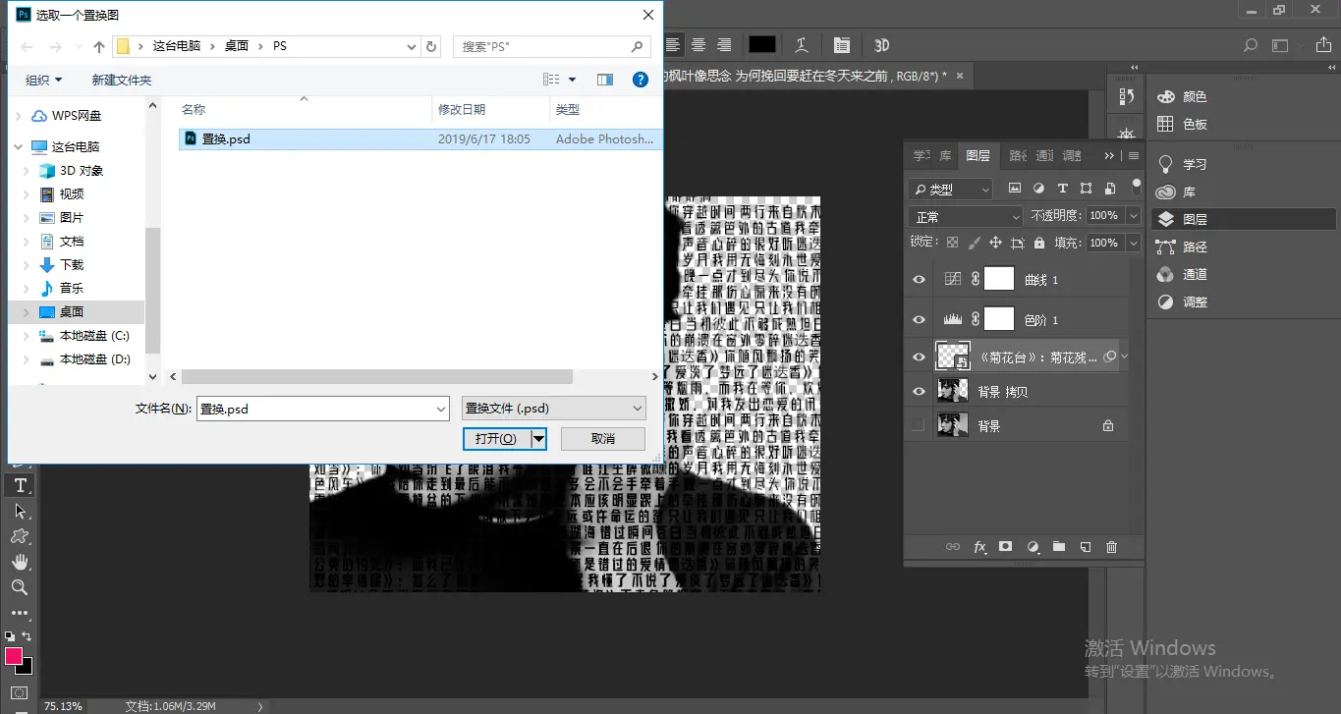The height and width of the screenshot is (714, 1341).
Task: Open the text color swatch in options bar
Action: click(762, 45)
